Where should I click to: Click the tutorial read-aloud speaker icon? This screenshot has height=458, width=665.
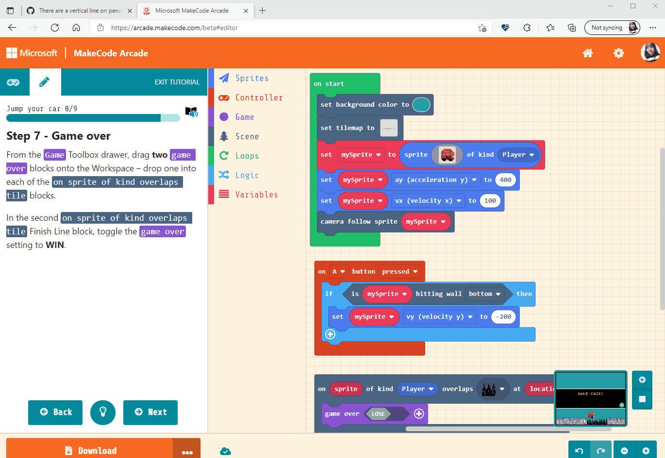pyautogui.click(x=192, y=112)
